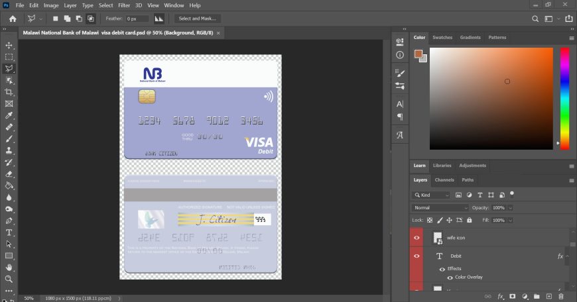Hide the wife icon layer
The width and height of the screenshot is (577, 302).
pos(417,238)
